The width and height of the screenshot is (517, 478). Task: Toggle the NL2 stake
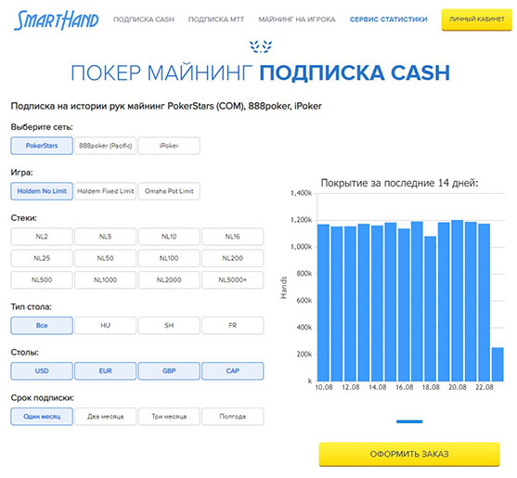coord(42,237)
